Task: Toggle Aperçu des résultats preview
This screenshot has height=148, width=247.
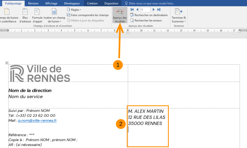Action: (x=120, y=15)
